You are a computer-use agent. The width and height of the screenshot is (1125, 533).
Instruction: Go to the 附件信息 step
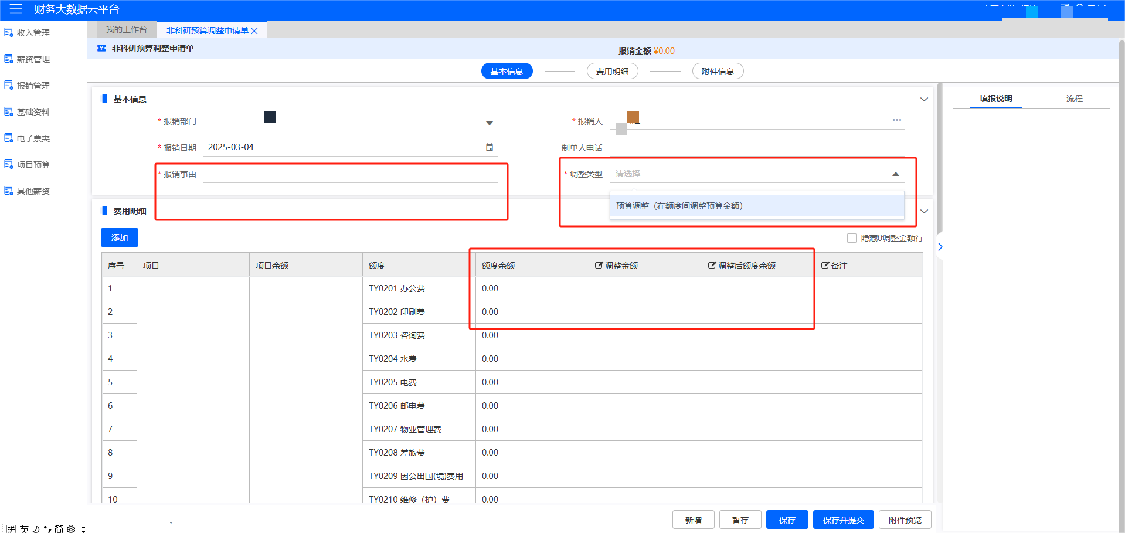point(718,72)
